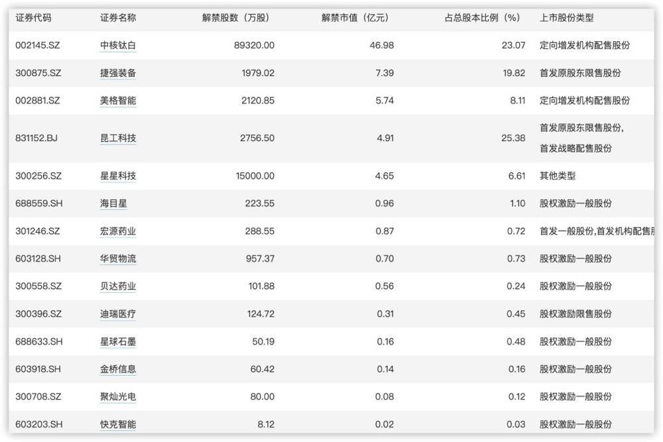Open the 宏源药业 stock link
This screenshot has width=663, height=442.
point(118,232)
